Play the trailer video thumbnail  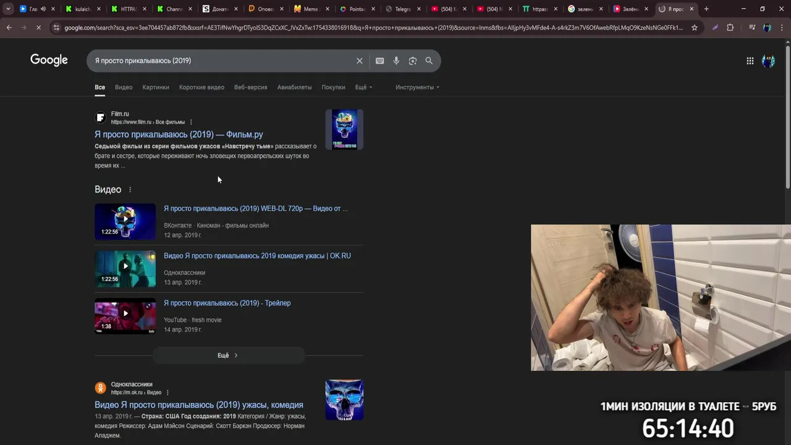pyautogui.click(x=125, y=316)
